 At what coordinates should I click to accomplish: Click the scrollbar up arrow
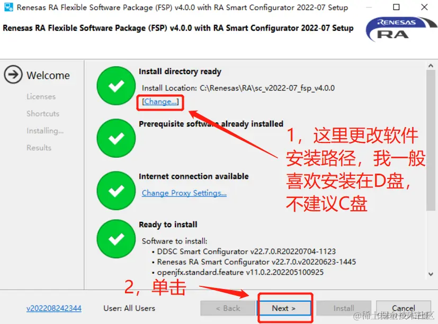point(431,66)
